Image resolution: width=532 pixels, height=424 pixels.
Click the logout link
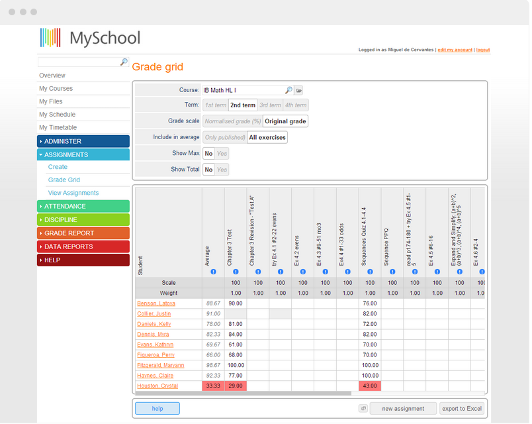coord(483,50)
